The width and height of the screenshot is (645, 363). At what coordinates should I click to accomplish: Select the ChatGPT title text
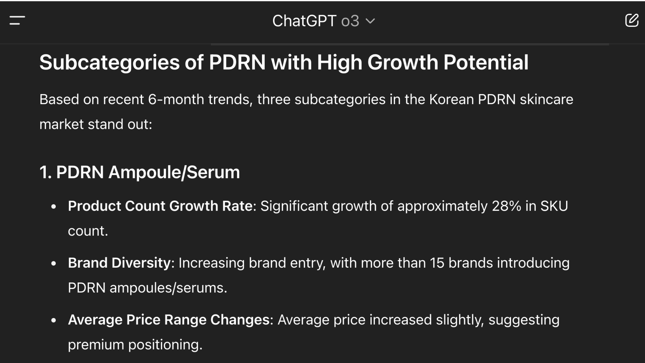click(304, 21)
